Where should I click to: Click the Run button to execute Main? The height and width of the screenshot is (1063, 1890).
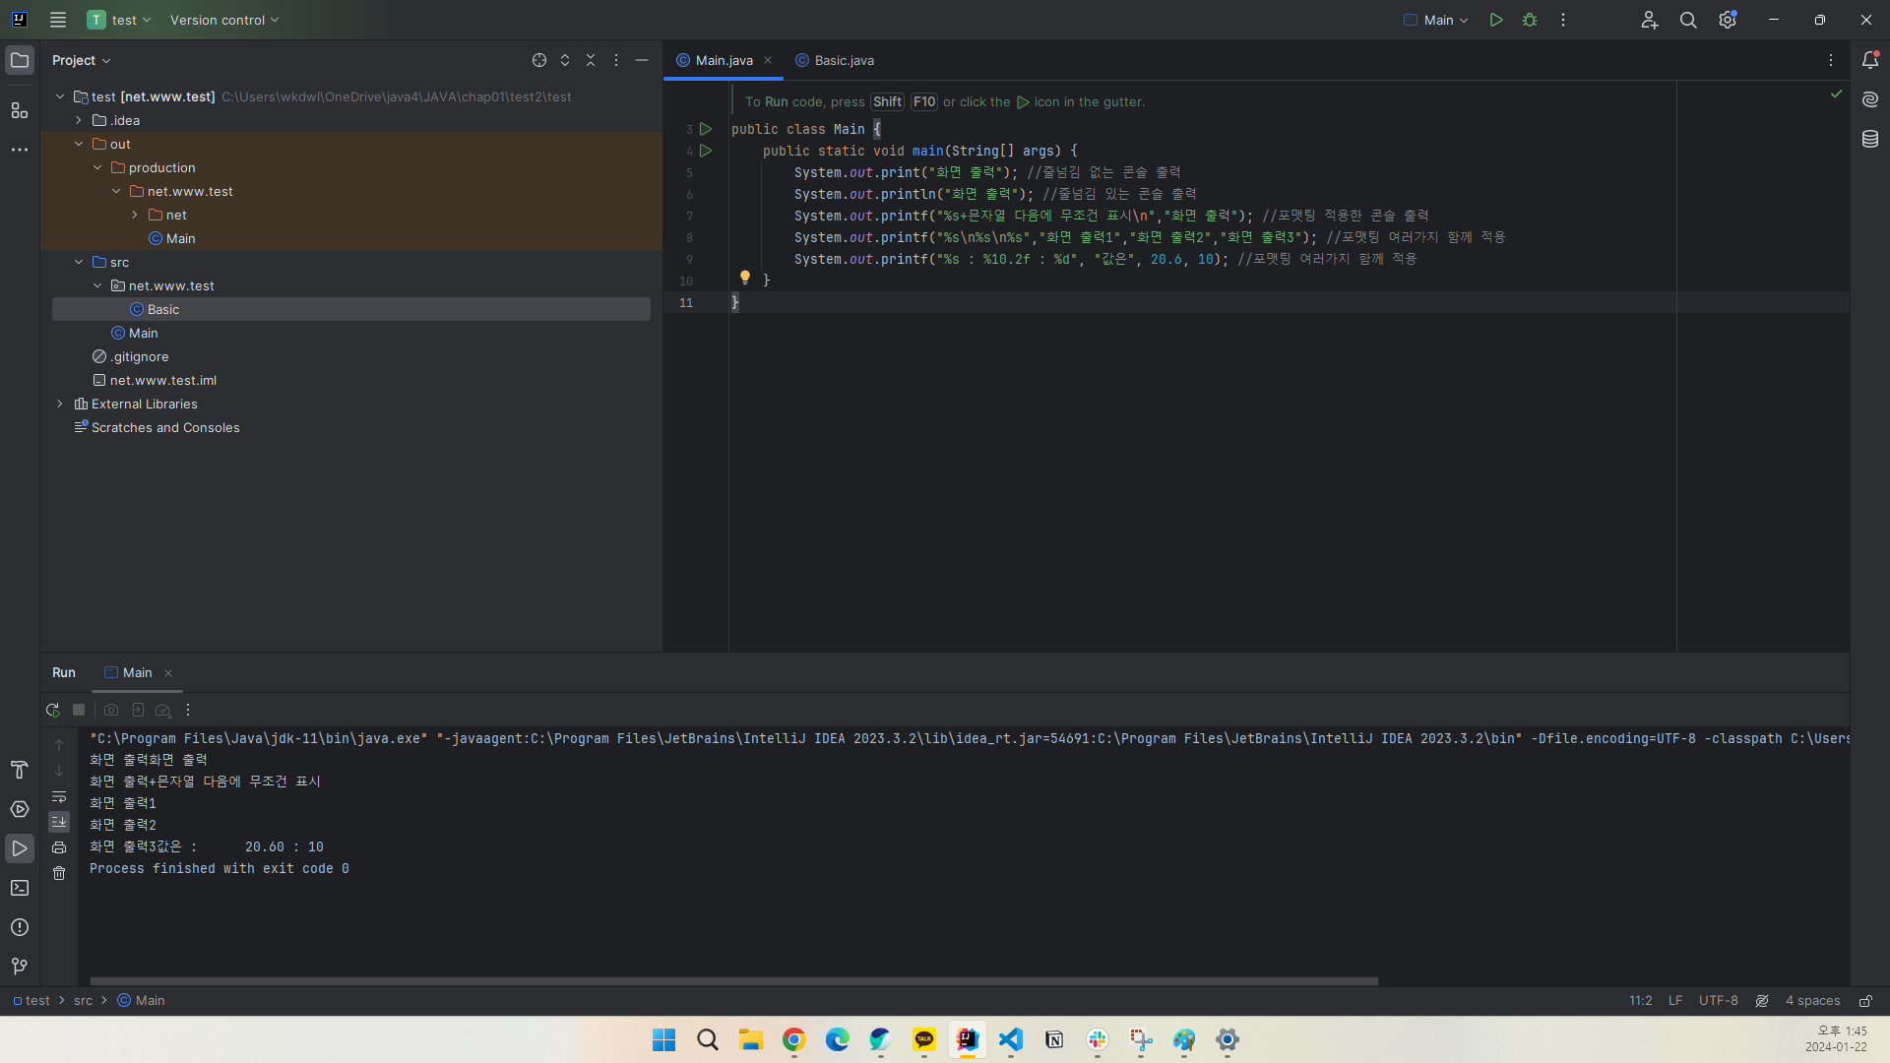click(1495, 18)
